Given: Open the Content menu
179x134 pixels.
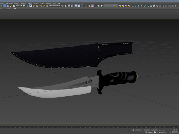Looking at the screenshot, I should point(36,3).
